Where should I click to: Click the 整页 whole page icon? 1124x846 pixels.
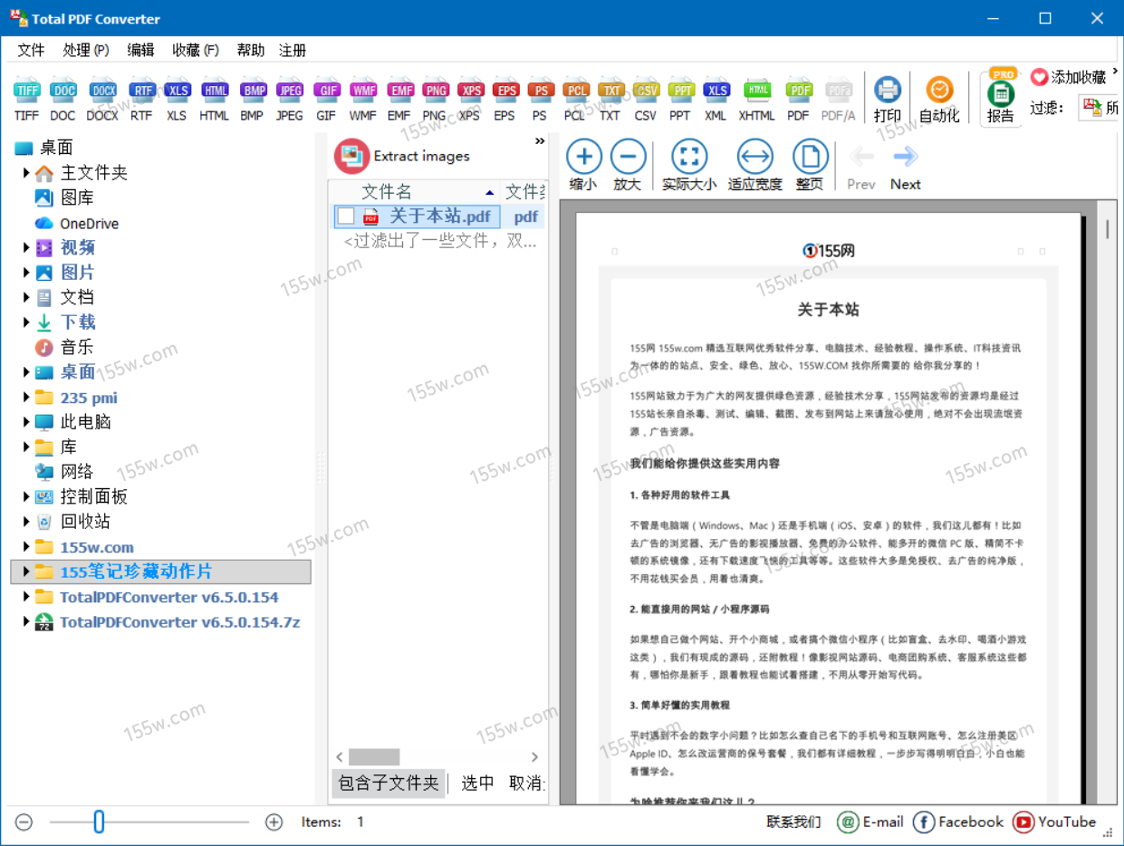[810, 158]
